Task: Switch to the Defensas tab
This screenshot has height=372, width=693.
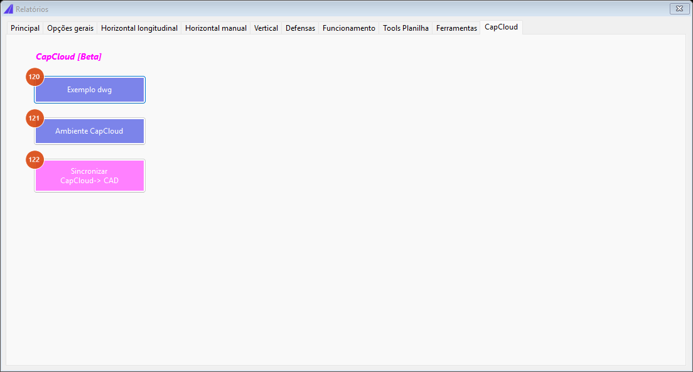Action: click(x=300, y=28)
